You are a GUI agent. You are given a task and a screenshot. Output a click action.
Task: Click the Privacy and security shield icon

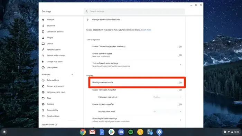(43, 86)
